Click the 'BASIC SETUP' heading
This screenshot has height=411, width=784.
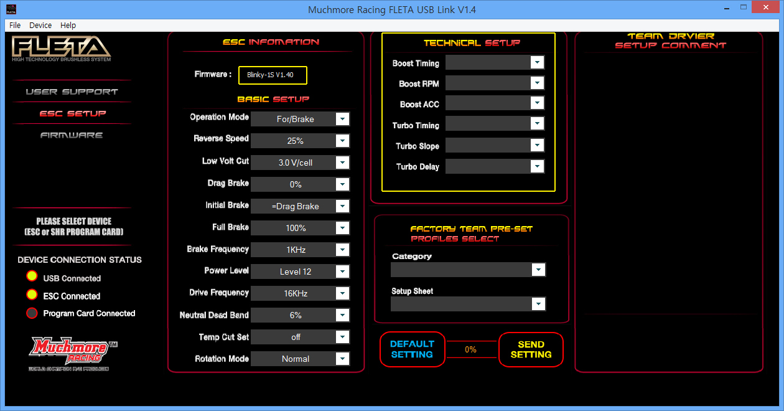tap(273, 99)
